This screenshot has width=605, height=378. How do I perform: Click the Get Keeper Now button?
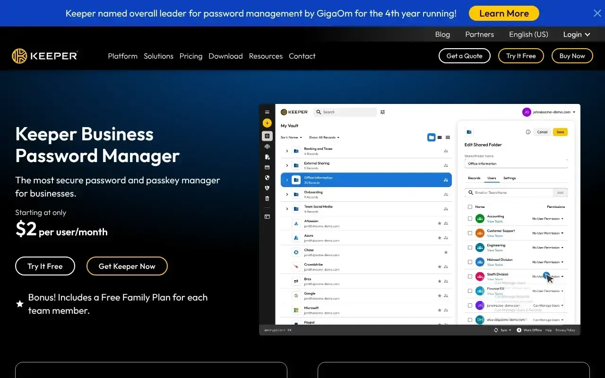pos(127,266)
